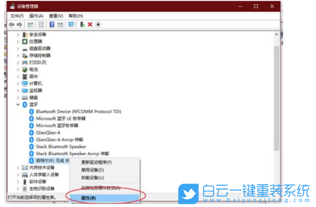
Task: Select Microsoft 蓝牙枚举器 device row
Action: (57, 126)
